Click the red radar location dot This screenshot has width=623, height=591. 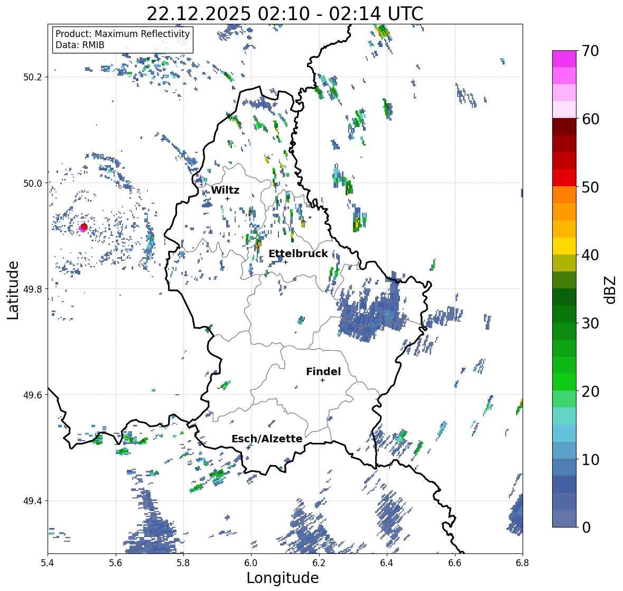click(84, 226)
